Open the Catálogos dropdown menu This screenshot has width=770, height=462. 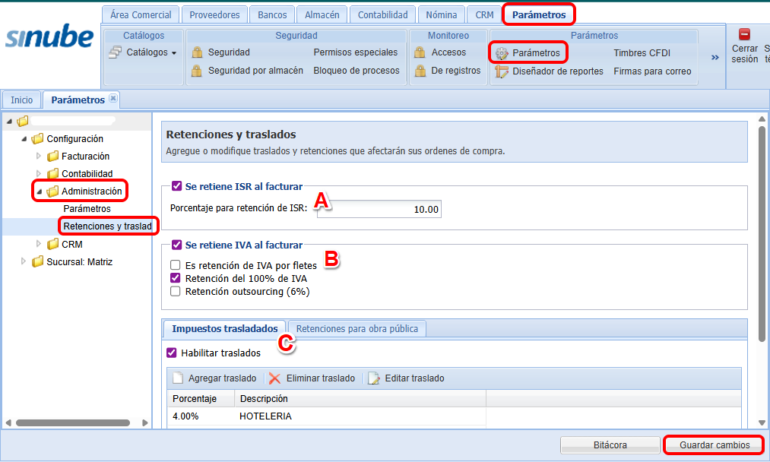143,53
